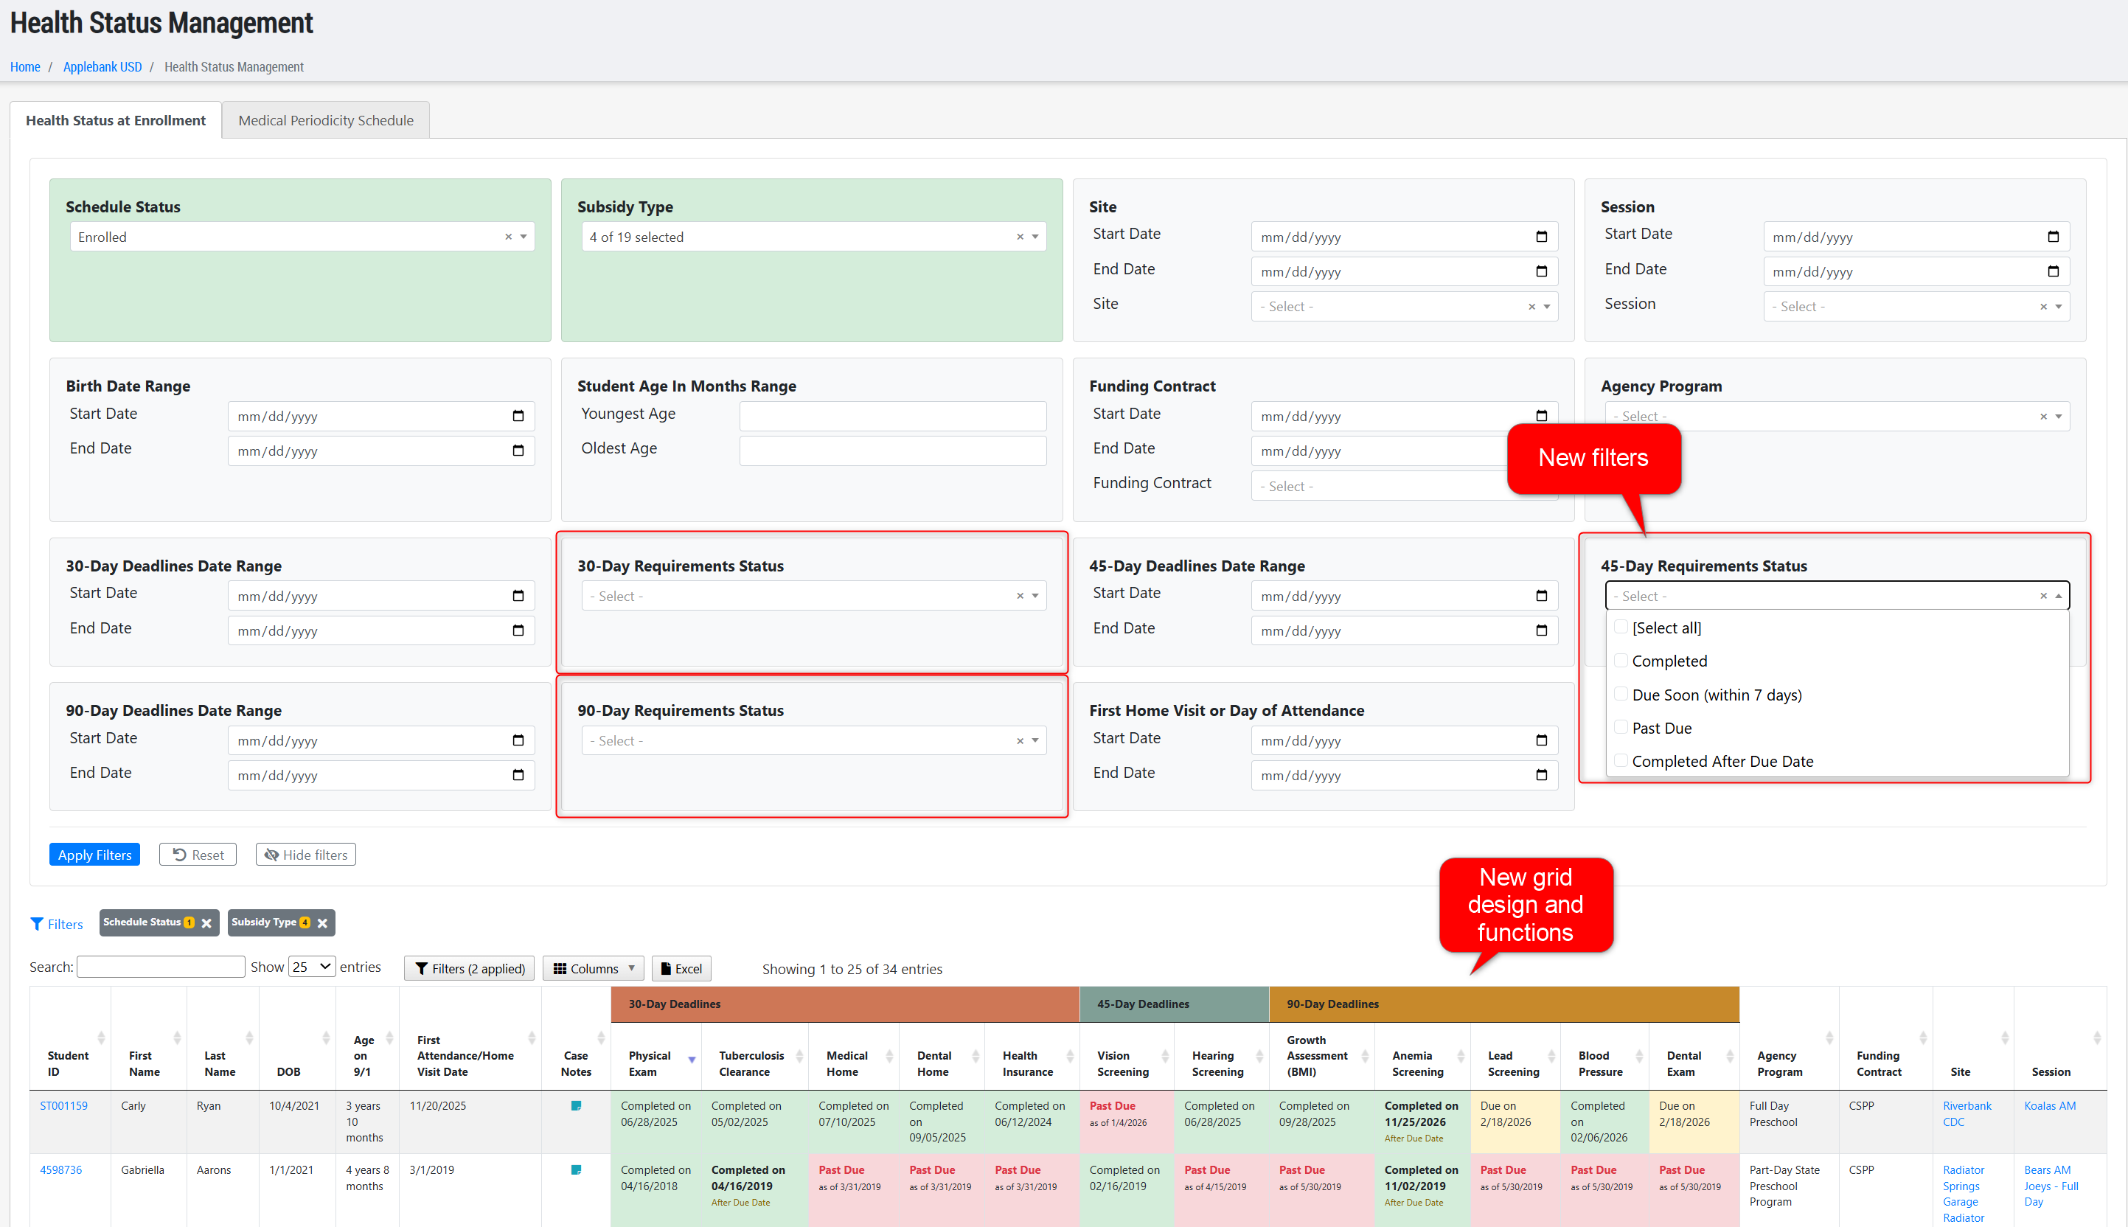Screen dimensions: 2128x1227
Task: Change Show entries count dropdown
Action: [x=312, y=967]
